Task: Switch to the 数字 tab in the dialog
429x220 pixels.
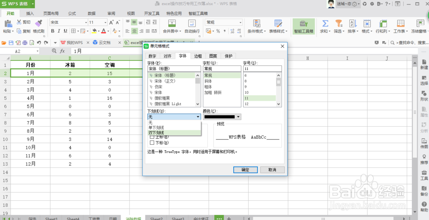Action: 152,56
